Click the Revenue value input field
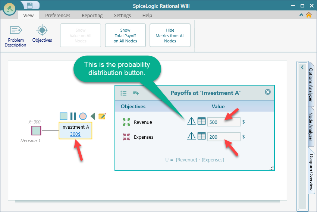 [x=223, y=122]
